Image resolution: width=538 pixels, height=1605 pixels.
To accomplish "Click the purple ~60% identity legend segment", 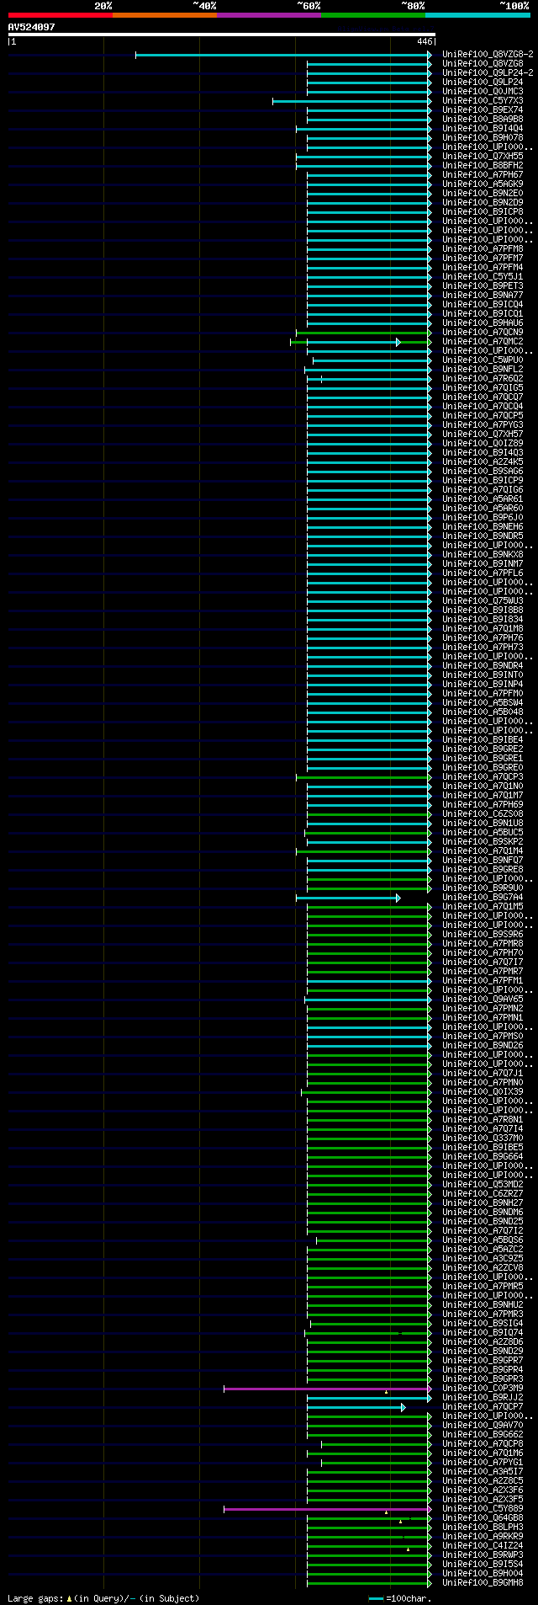I will tap(268, 15).
